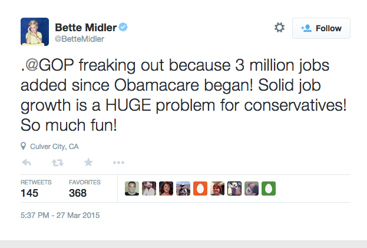Open the orange egg default avatar
The height and width of the screenshot is (248, 367).
tap(200, 189)
